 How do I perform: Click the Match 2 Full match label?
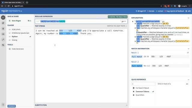(137, 66)
